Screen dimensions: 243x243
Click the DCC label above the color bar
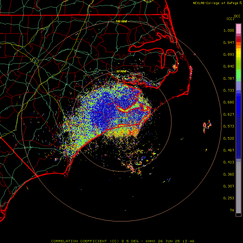click(x=237, y=16)
